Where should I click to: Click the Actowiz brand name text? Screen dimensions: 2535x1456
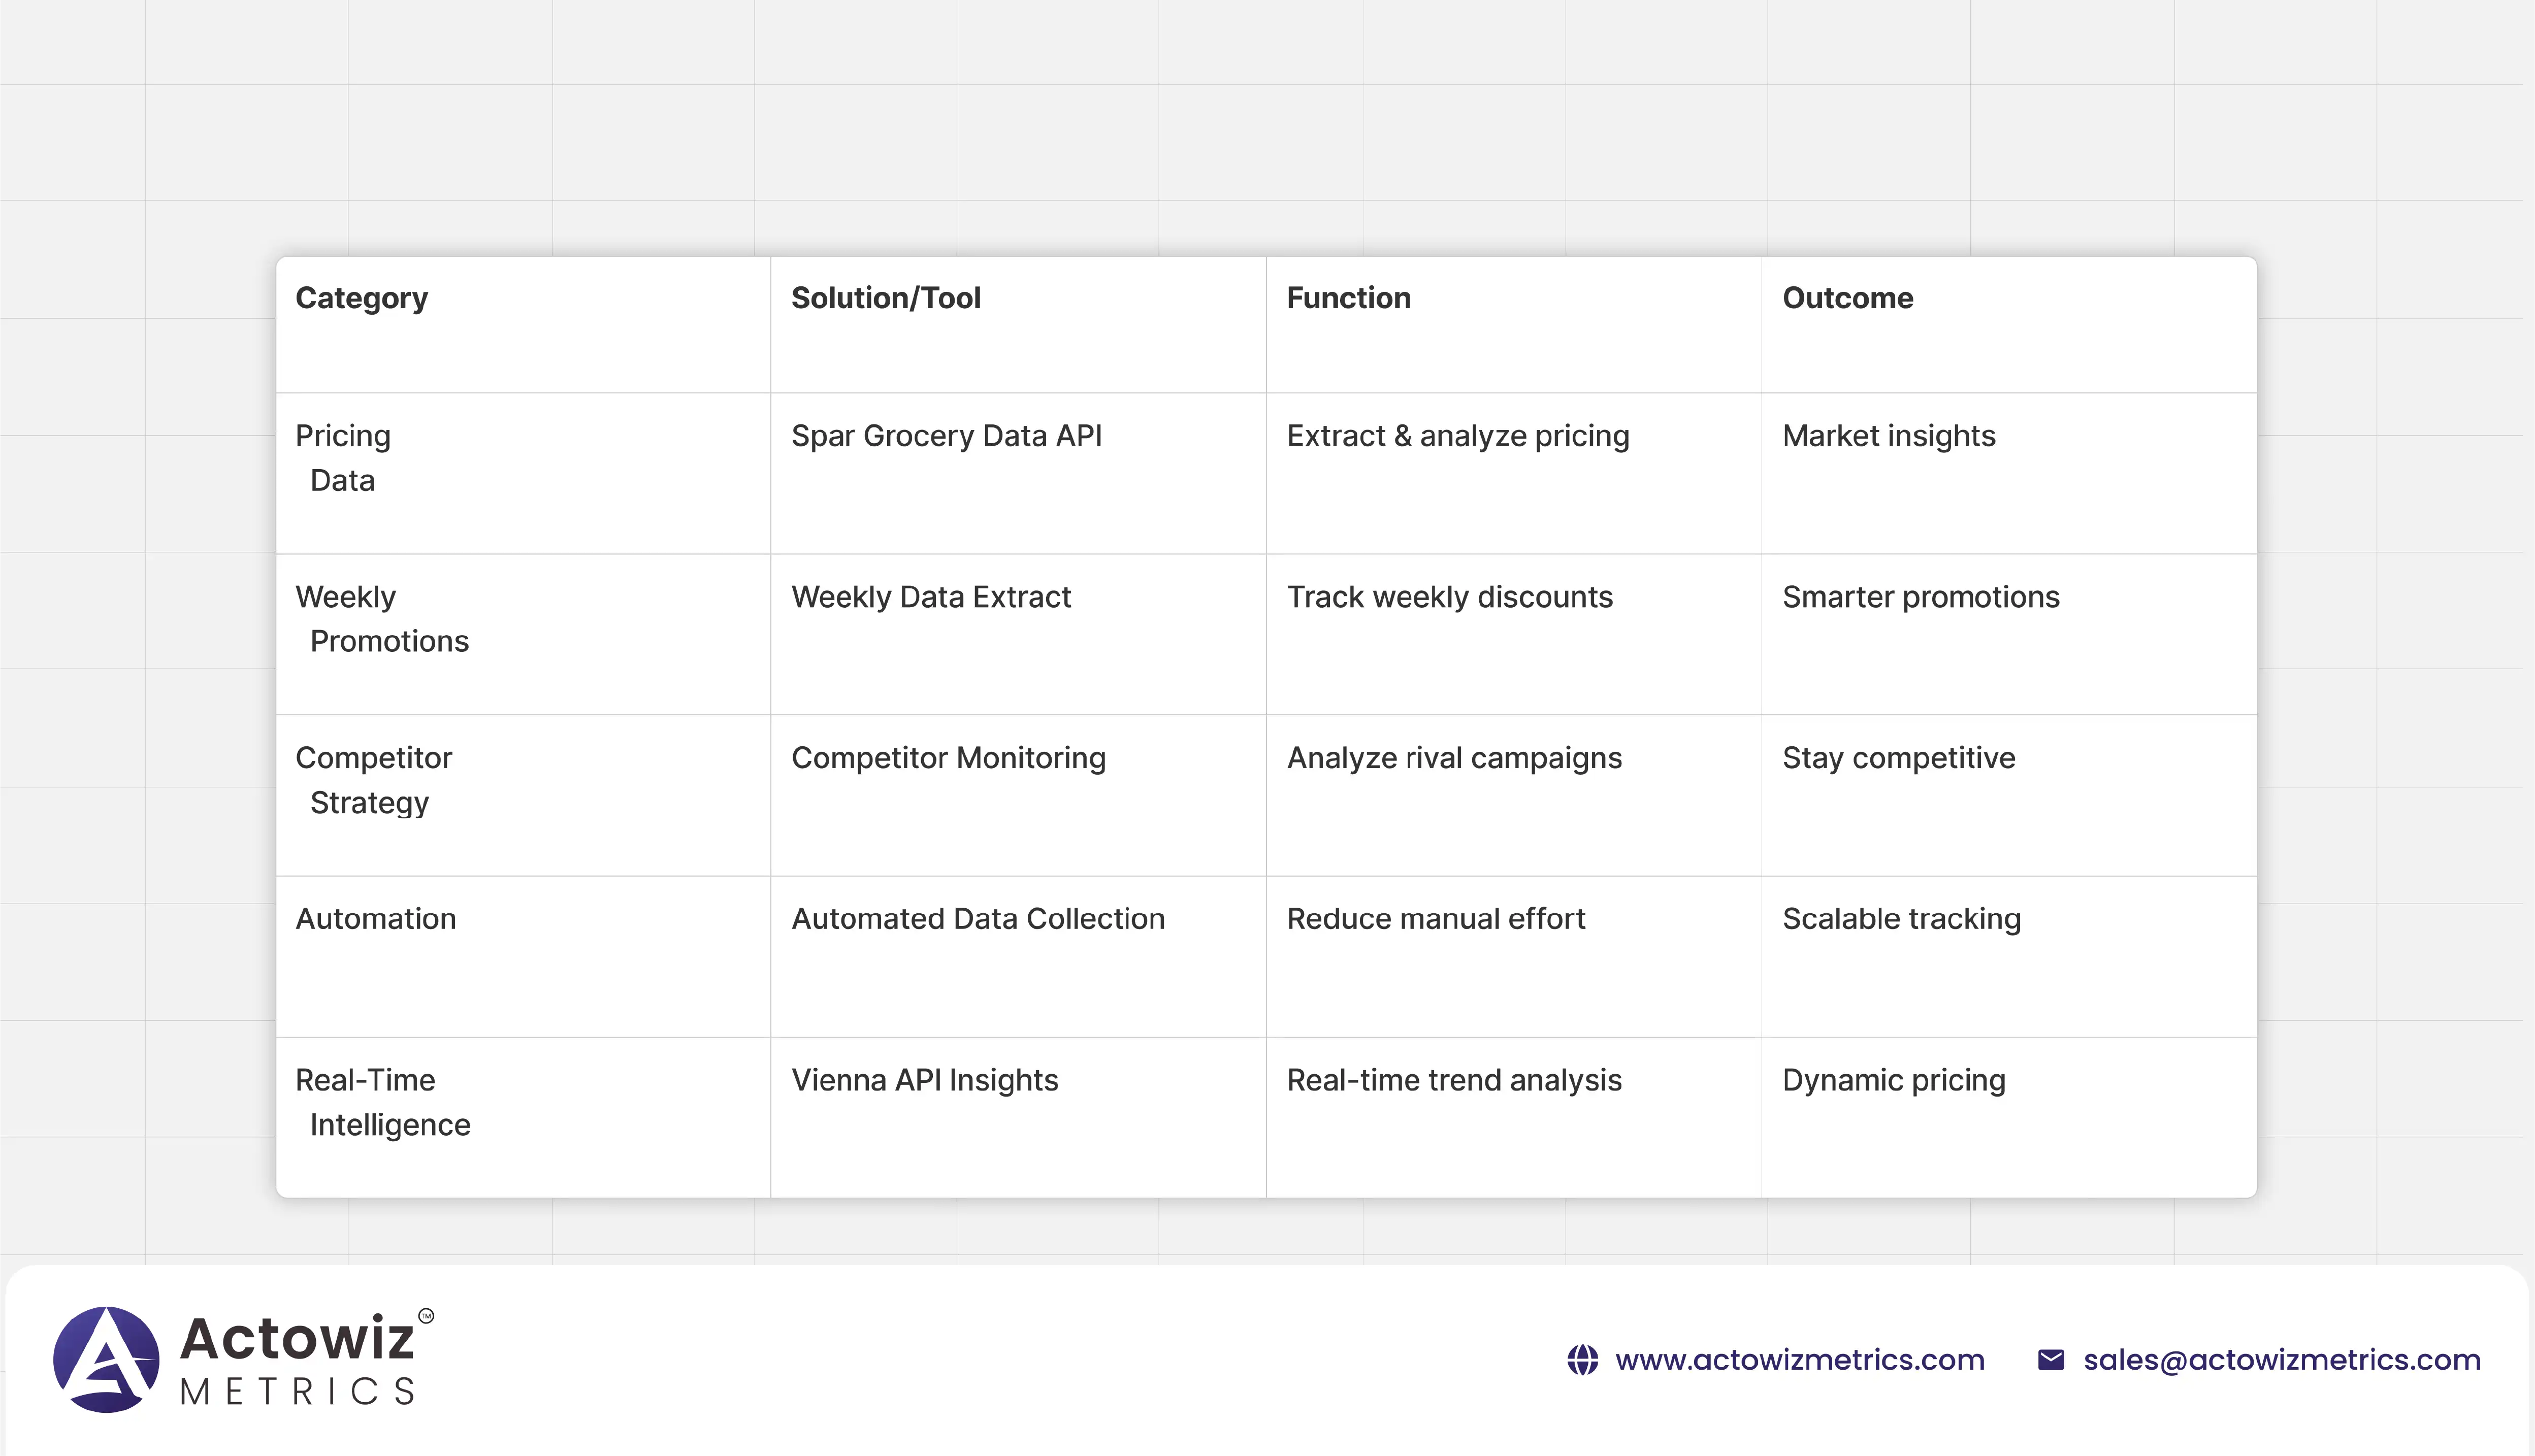pyautogui.click(x=297, y=1338)
